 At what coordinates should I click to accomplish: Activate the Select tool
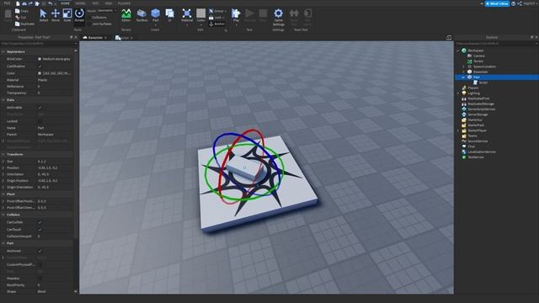click(x=43, y=15)
